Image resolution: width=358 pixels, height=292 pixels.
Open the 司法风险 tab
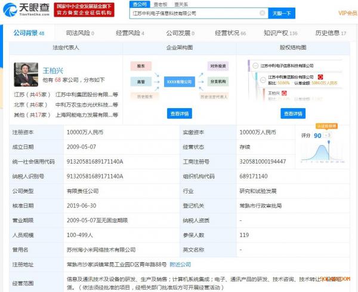coord(80,33)
